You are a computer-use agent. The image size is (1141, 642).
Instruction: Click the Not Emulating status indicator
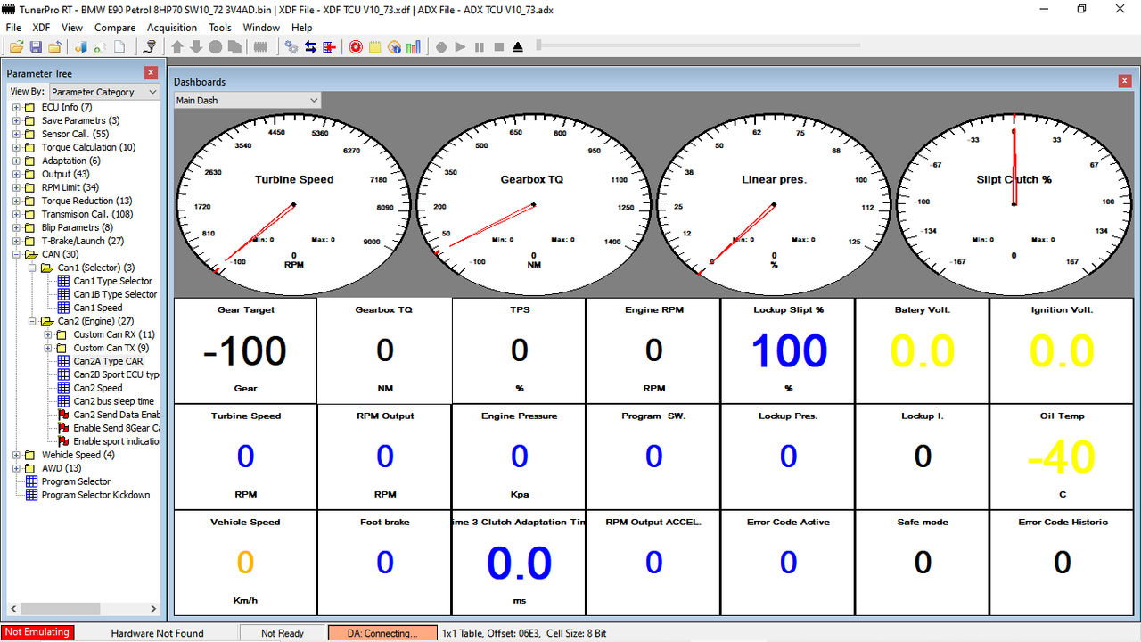(37, 632)
